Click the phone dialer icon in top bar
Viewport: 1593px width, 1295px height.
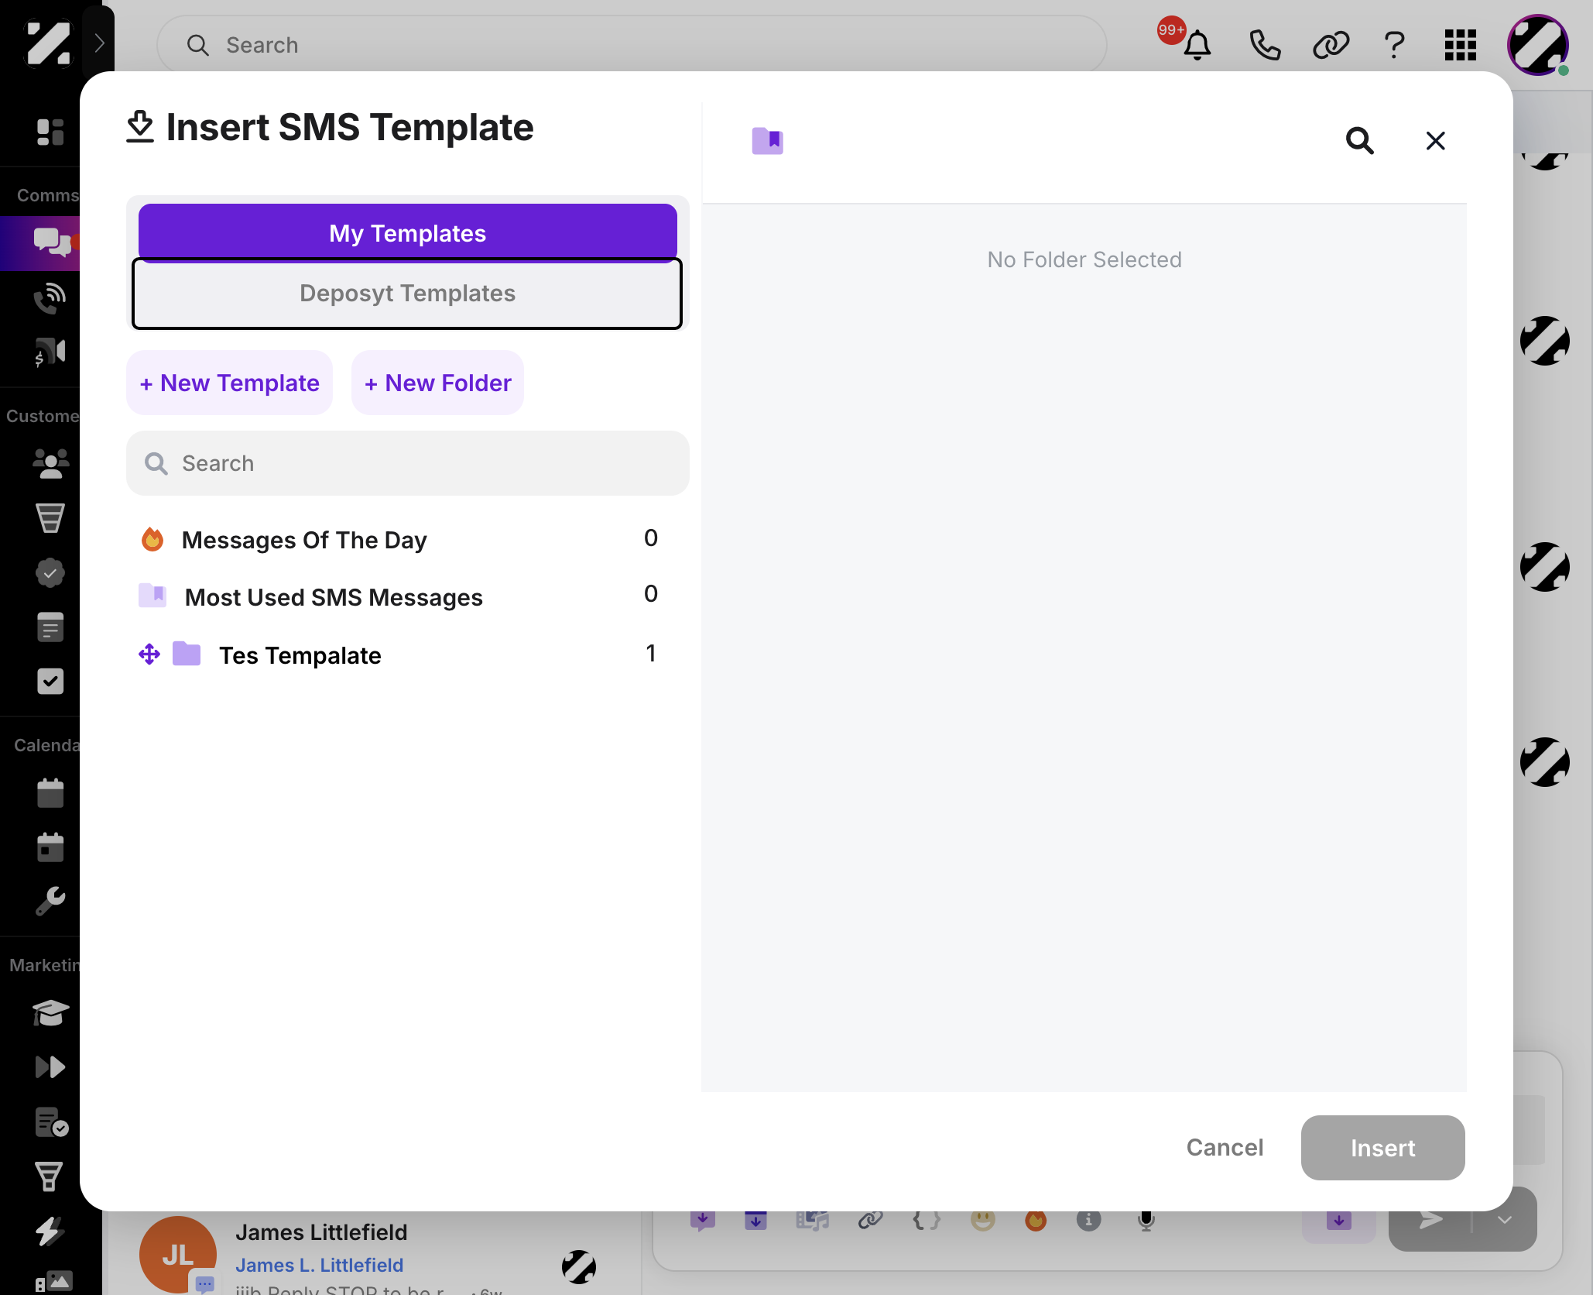pyautogui.click(x=1265, y=45)
